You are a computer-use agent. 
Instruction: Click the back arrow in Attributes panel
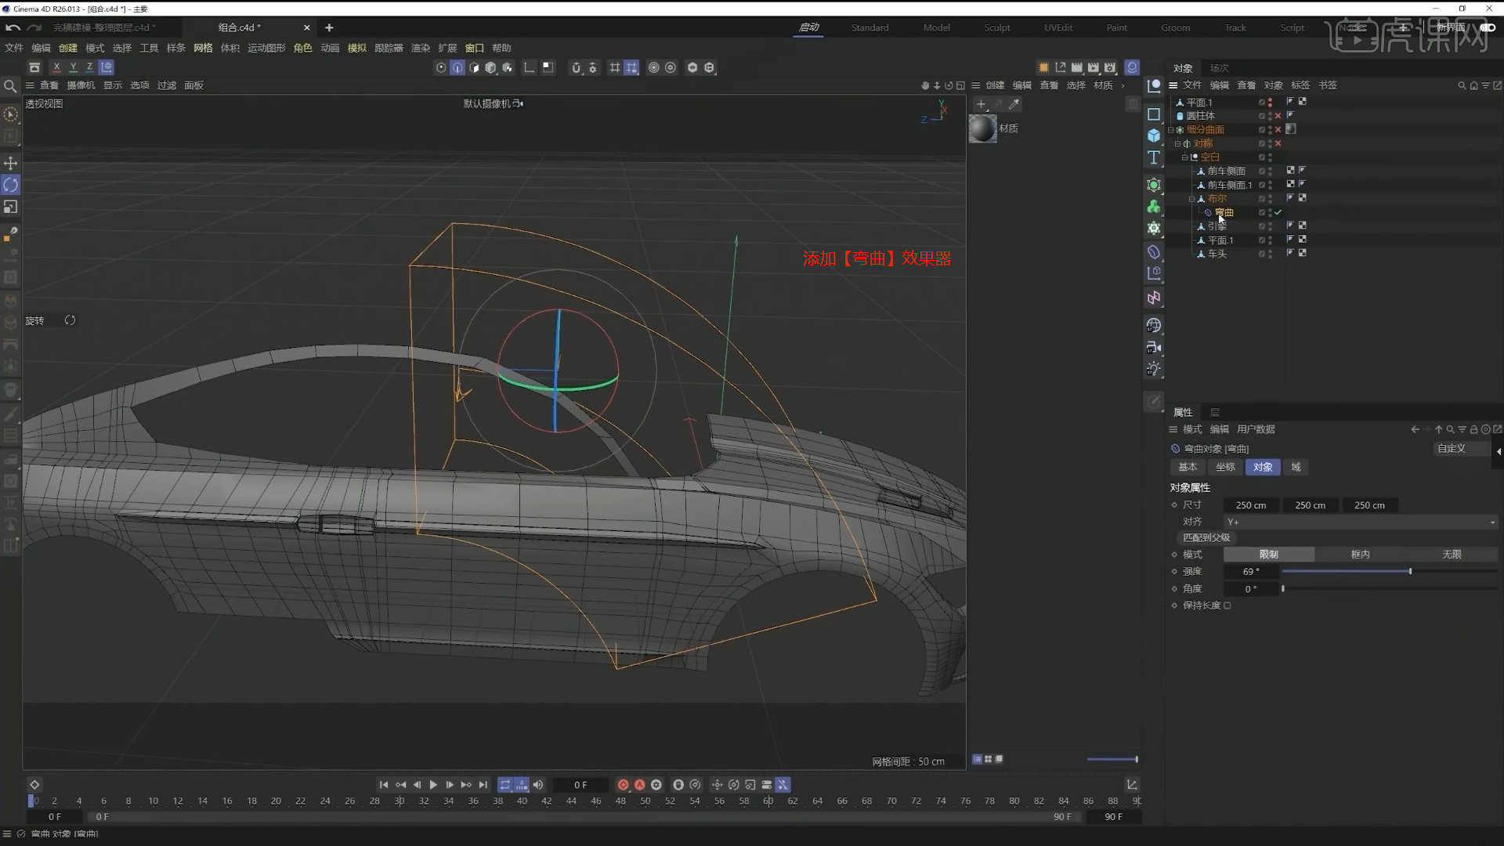click(x=1415, y=429)
